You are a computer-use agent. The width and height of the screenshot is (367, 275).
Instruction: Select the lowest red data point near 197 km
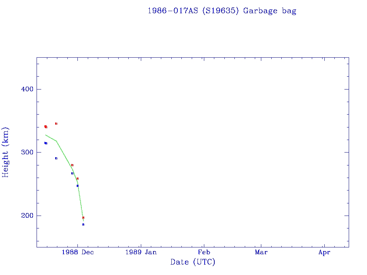click(x=83, y=218)
